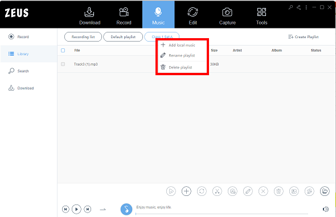Switch to the Recording list playlist
336x217 pixels.
click(x=83, y=37)
